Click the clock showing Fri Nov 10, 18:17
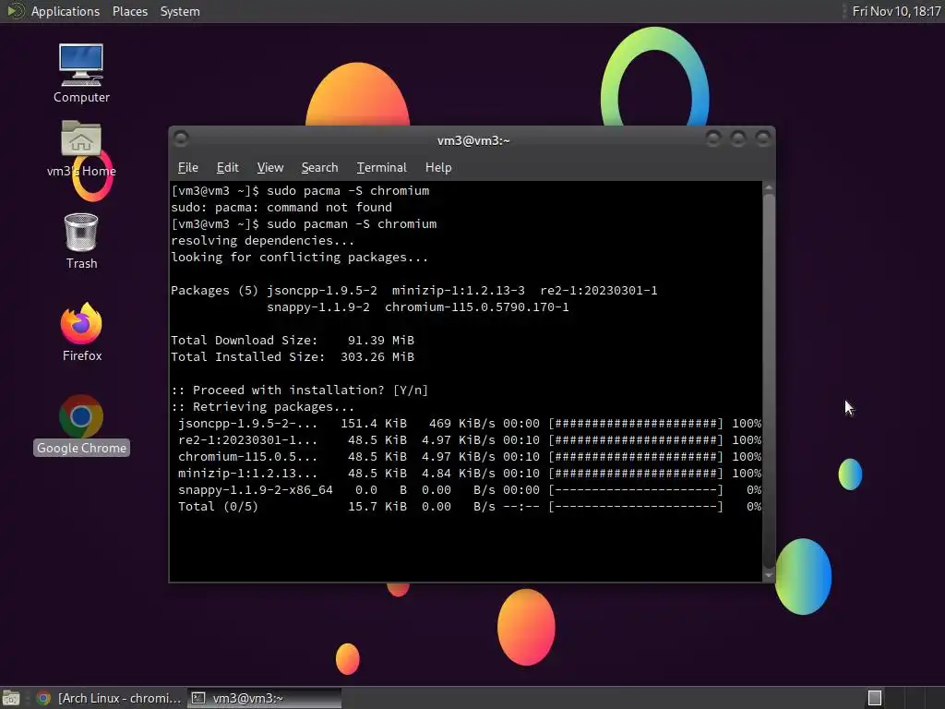Viewport: 945px width, 709px height. point(896,11)
